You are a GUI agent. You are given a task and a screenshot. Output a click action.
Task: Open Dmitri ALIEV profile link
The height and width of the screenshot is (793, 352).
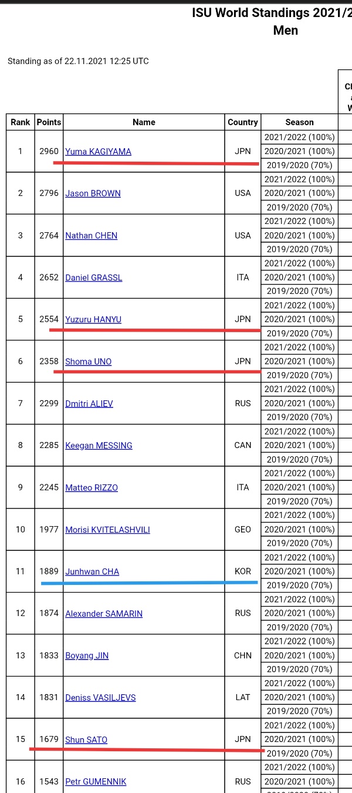tap(89, 404)
